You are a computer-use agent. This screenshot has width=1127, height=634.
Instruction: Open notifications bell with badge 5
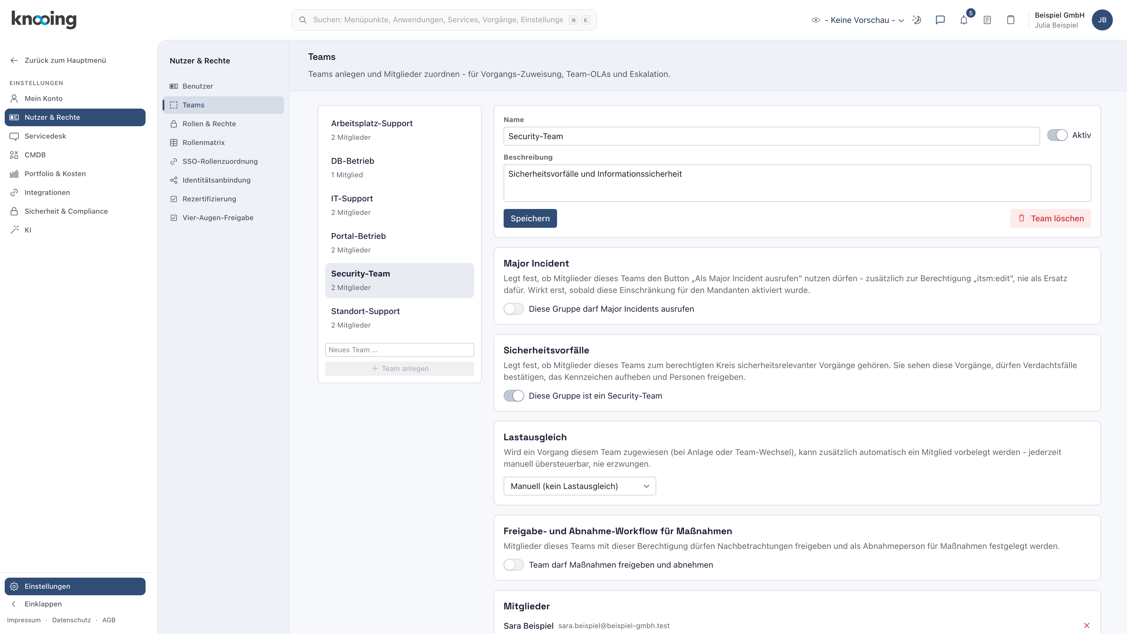click(x=964, y=20)
